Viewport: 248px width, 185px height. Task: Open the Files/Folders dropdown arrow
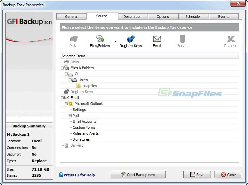115,41
